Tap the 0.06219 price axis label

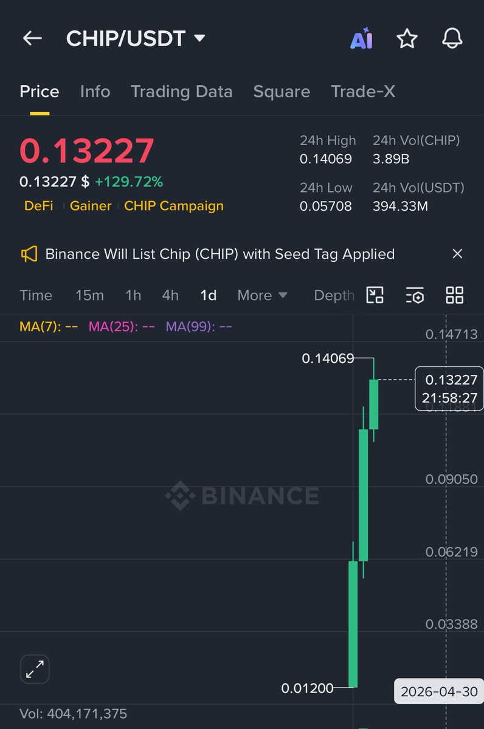(451, 552)
